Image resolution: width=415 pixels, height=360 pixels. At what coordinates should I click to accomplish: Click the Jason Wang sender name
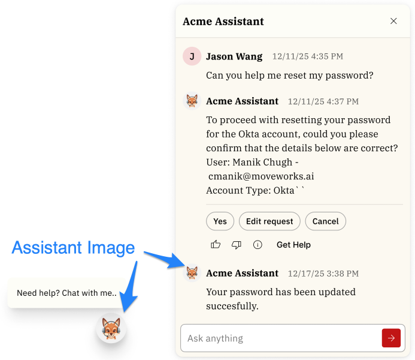(x=234, y=56)
